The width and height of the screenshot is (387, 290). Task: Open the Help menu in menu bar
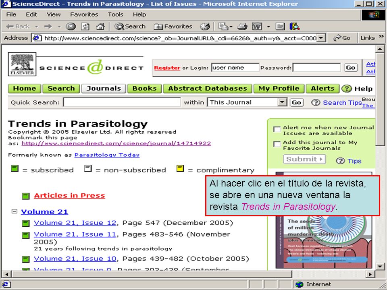coord(139,14)
